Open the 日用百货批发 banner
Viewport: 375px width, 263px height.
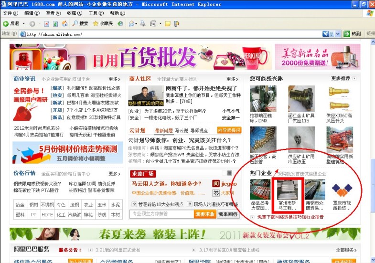(140, 57)
